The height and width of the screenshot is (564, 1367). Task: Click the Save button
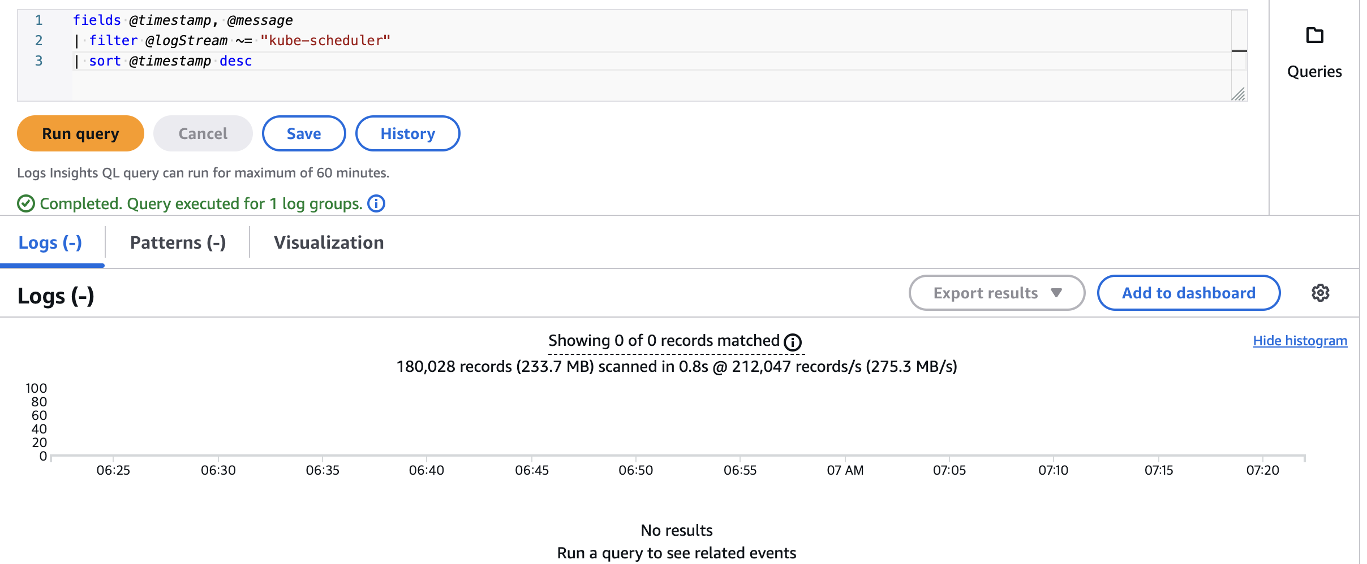(x=304, y=133)
